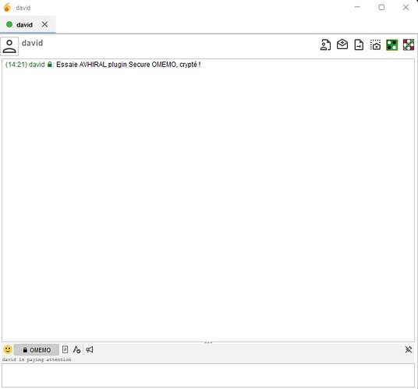Screen dimensions: 418x389
Task: Switch to the david chat tab
Action: 24,25
